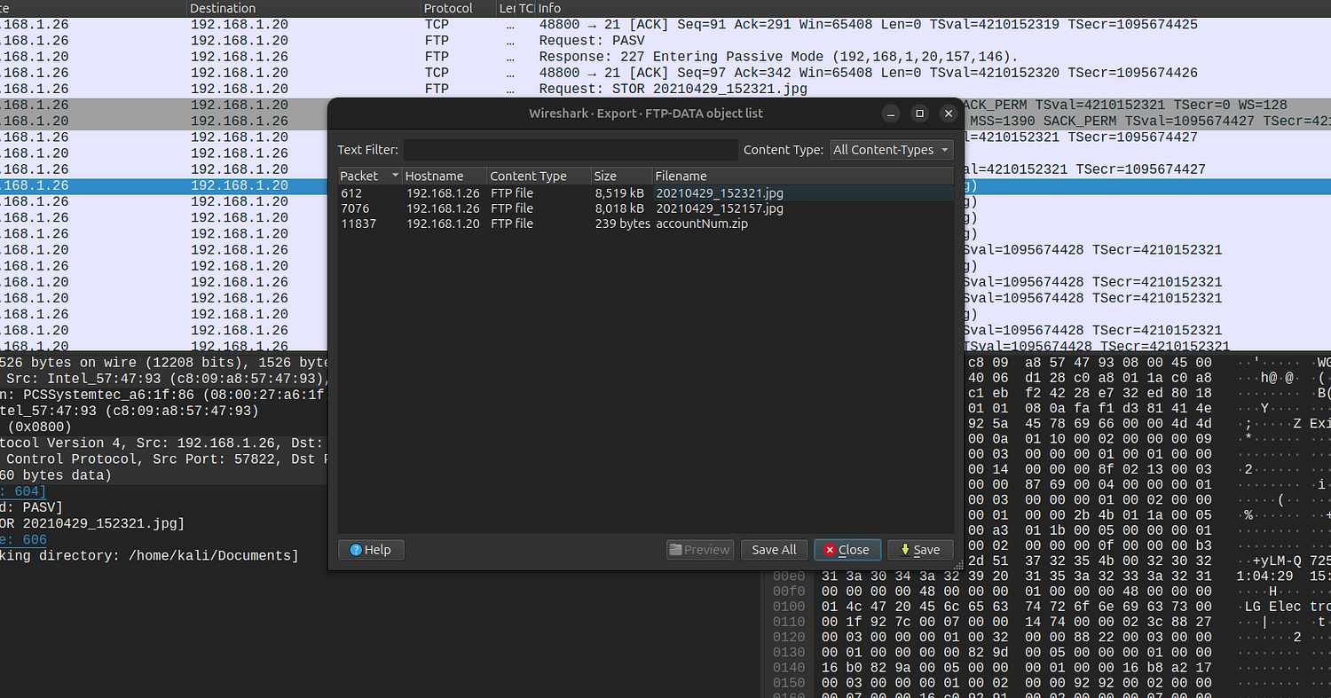Viewport: 1331px width, 698px height.
Task: Click the Save button with download arrow
Action: pos(919,550)
